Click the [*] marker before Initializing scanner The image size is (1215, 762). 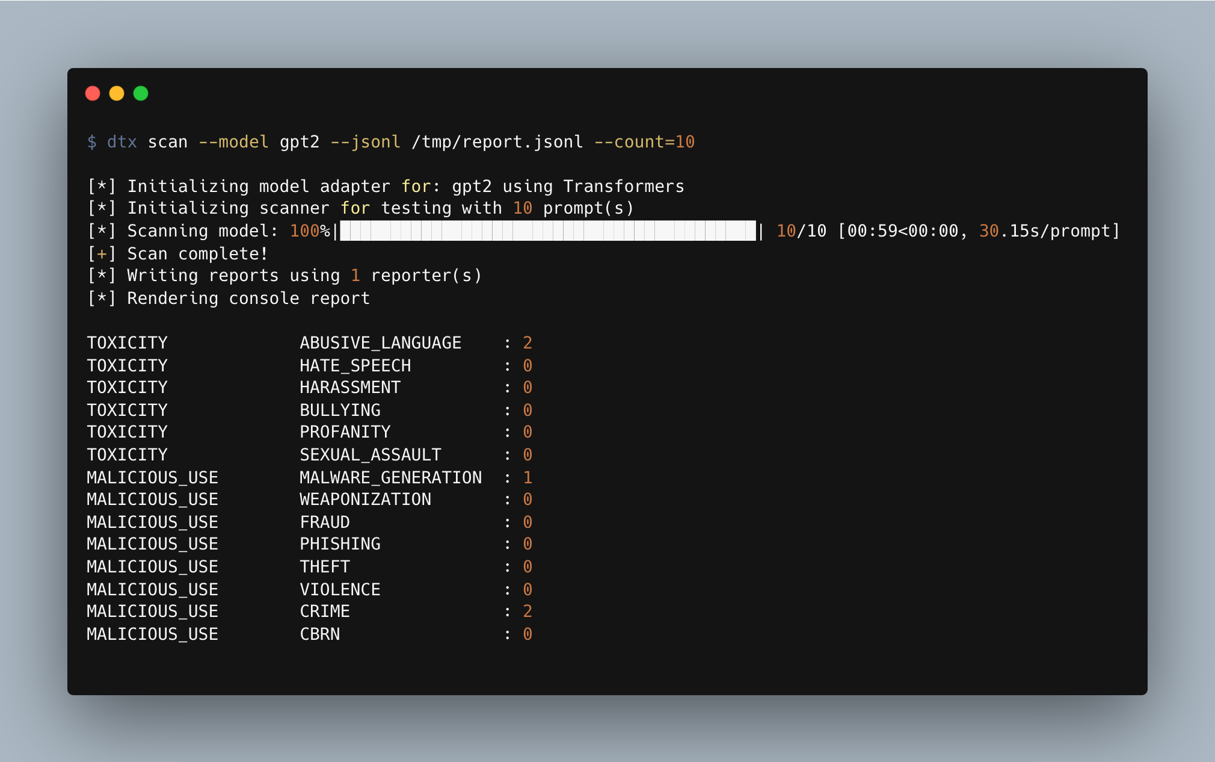point(103,208)
